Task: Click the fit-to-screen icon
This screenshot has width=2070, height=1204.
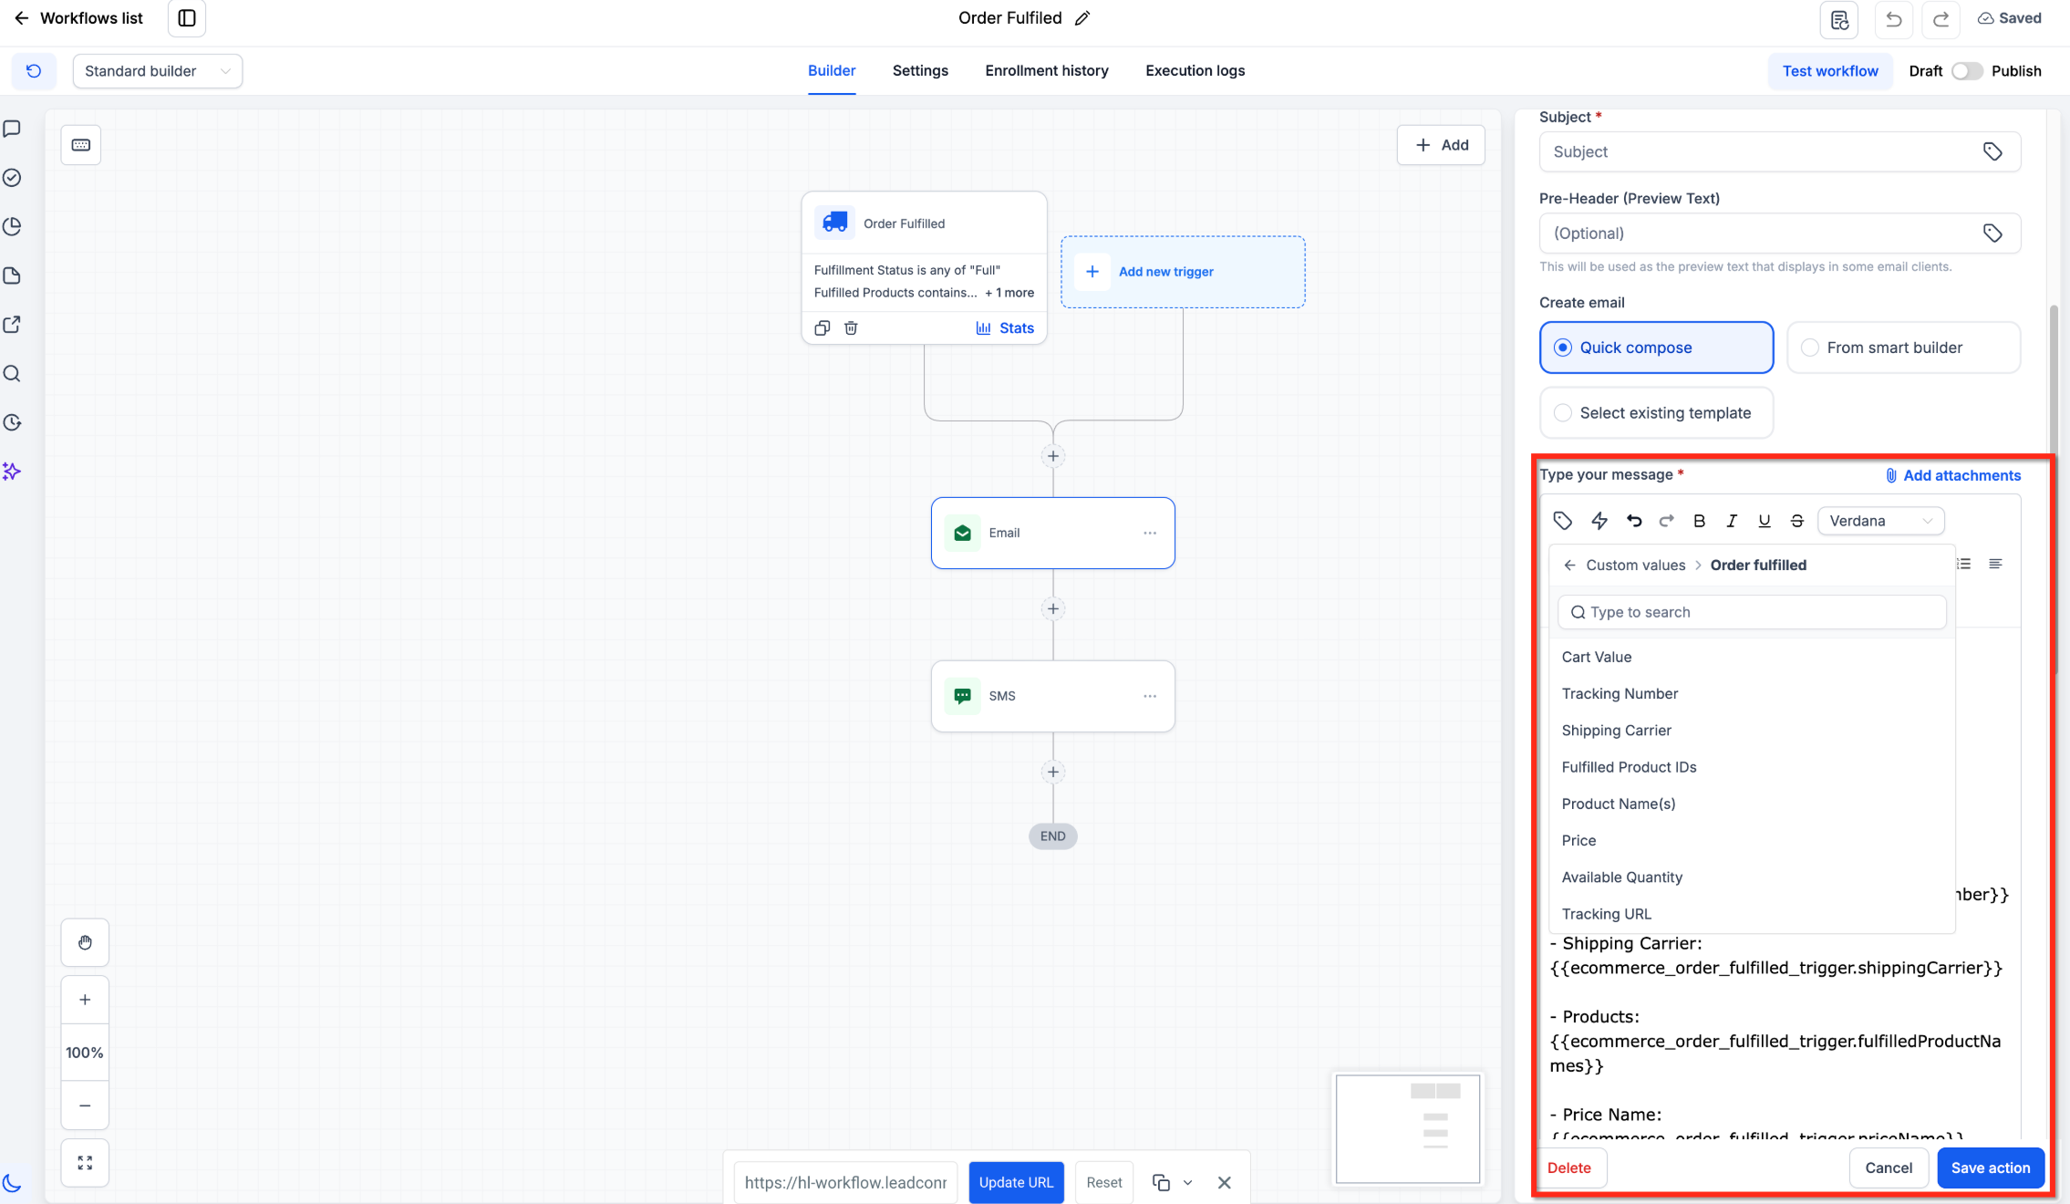Action: click(x=85, y=1163)
